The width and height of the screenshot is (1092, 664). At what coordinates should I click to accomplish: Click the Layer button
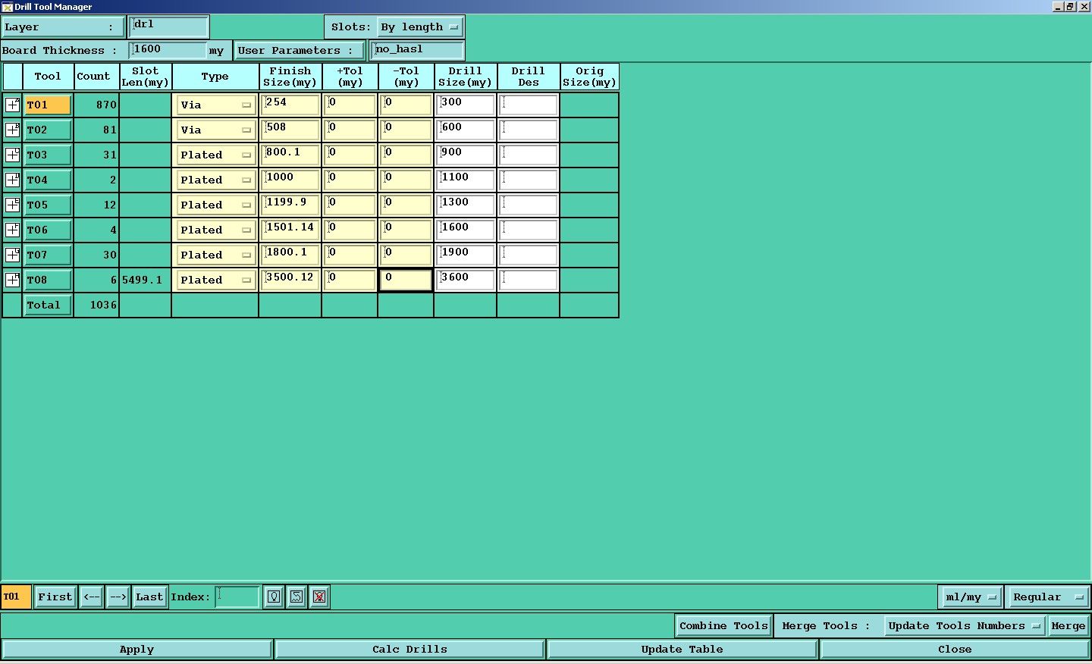pos(63,27)
